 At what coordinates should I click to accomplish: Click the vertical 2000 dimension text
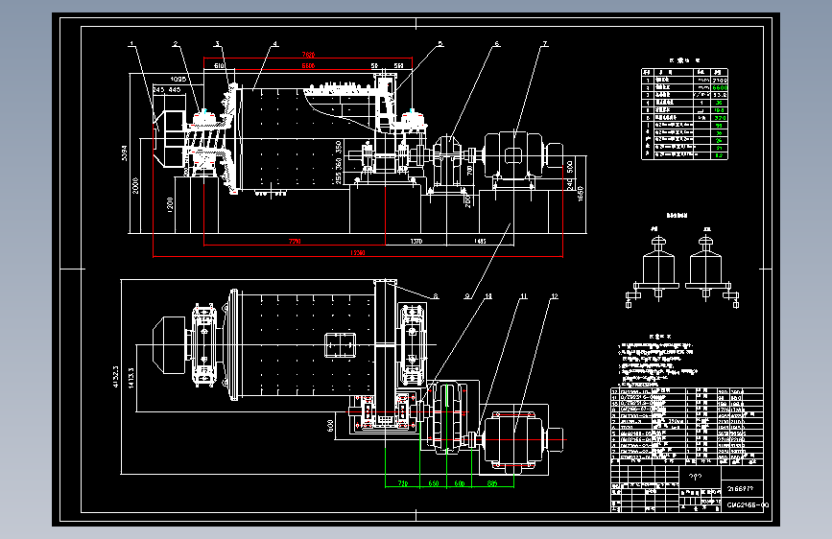tap(135, 185)
